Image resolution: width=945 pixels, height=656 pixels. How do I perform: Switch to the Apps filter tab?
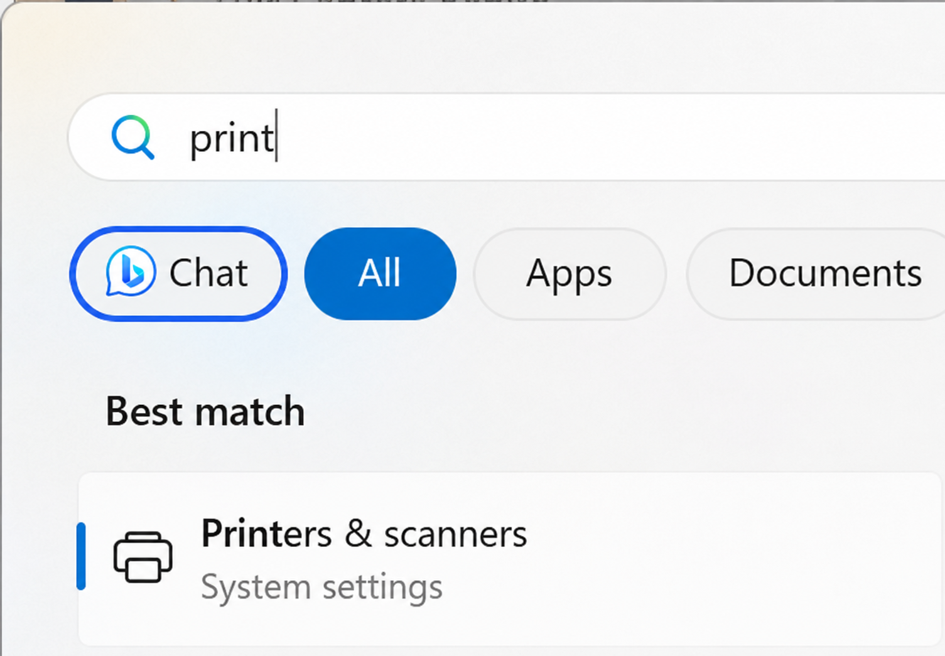[570, 274]
